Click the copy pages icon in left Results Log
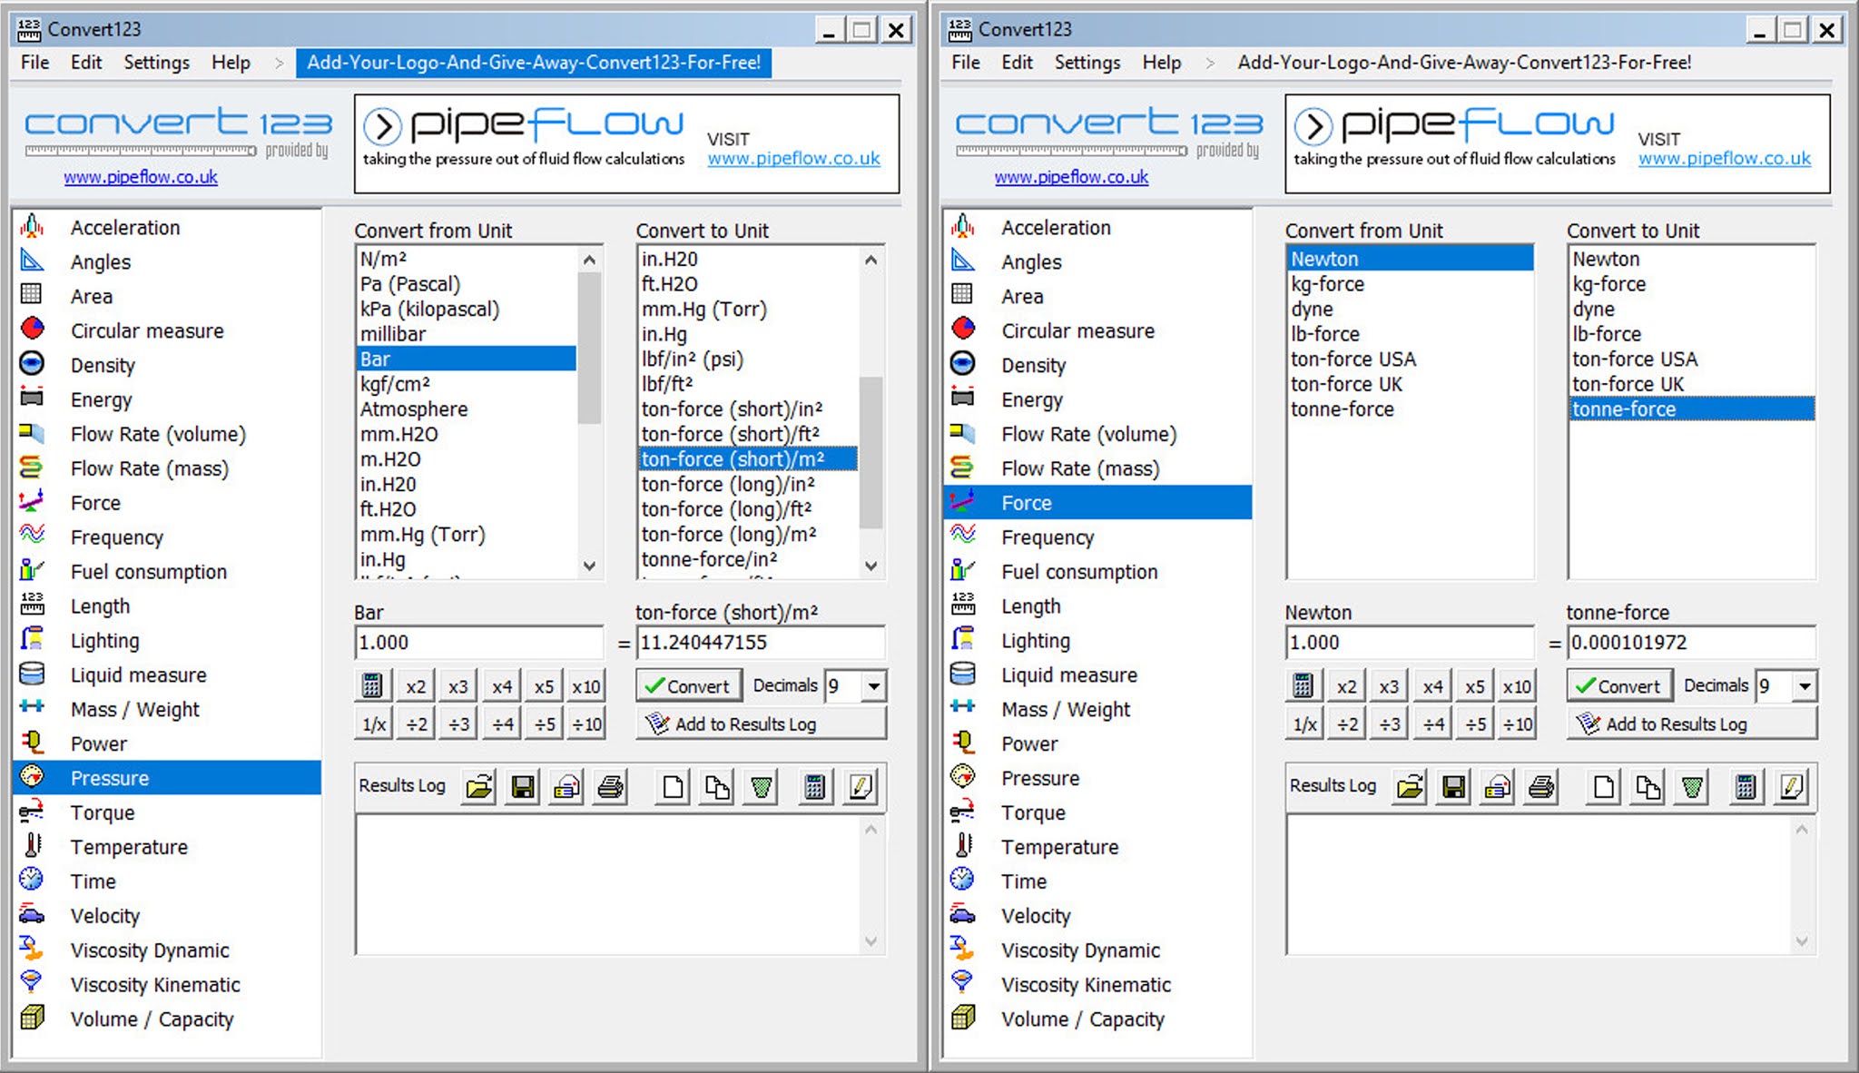This screenshot has height=1073, width=1859. (x=717, y=787)
